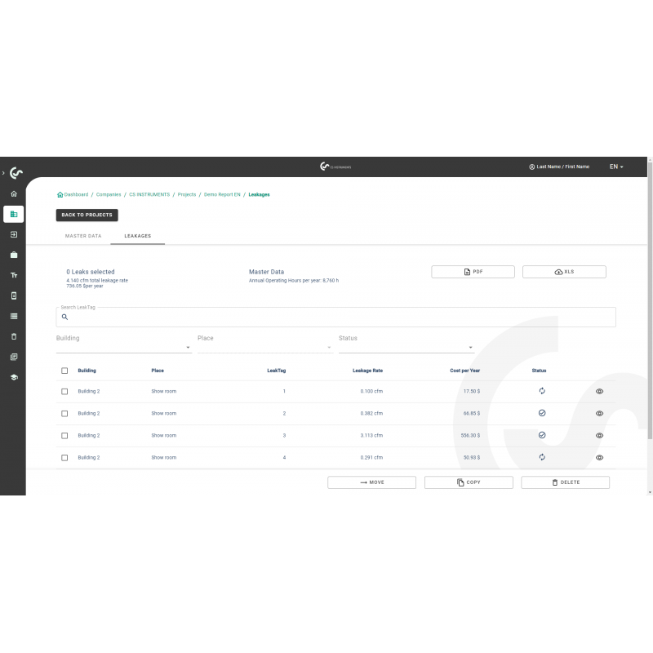
Task: Click the sidebar login arrow icon
Action: pyautogui.click(x=13, y=234)
